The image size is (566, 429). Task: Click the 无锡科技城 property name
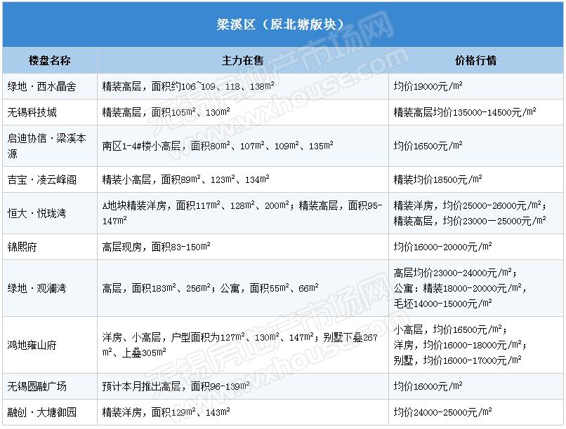click(32, 112)
